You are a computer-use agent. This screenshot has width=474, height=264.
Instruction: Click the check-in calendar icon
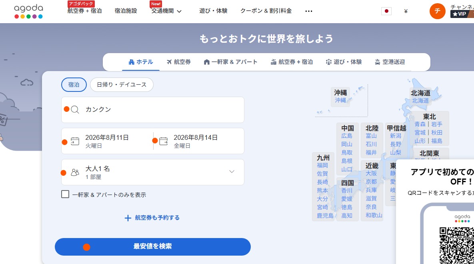pos(75,141)
